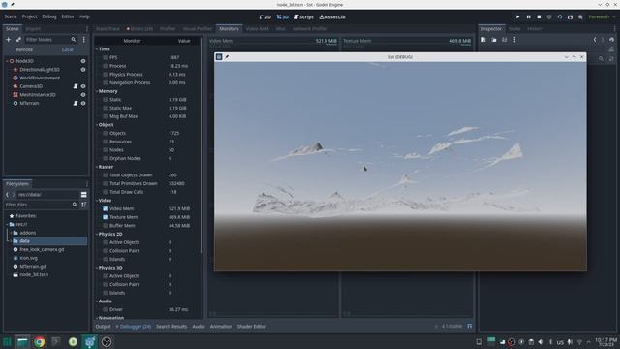Save the resource in Inspector toolbar

tap(504, 40)
